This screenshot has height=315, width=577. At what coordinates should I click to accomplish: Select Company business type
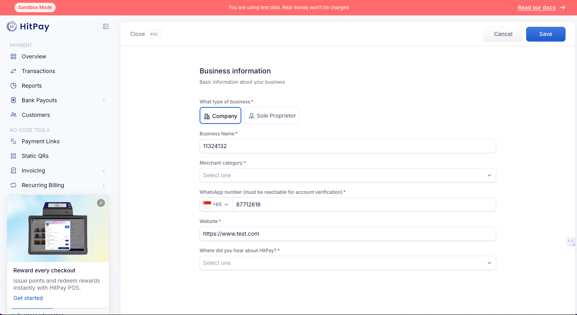pyautogui.click(x=220, y=116)
